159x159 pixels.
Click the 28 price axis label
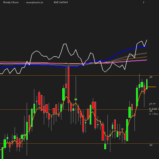[x=151, y=77]
